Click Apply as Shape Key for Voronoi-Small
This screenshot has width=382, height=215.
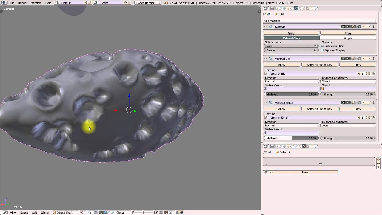319,109
